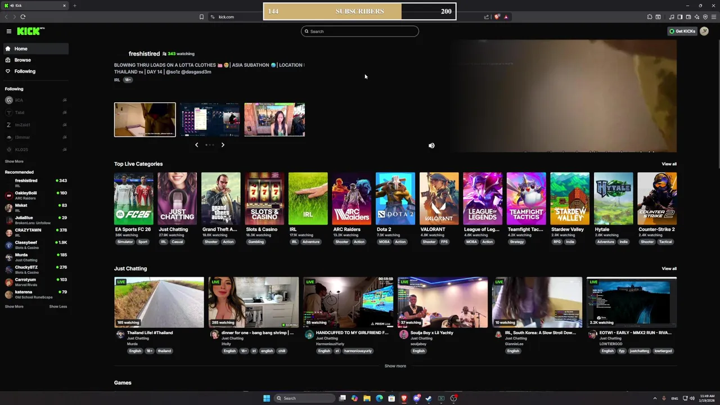Open Brave Shields lion icon
This screenshot has width=720, height=405.
[497, 17]
